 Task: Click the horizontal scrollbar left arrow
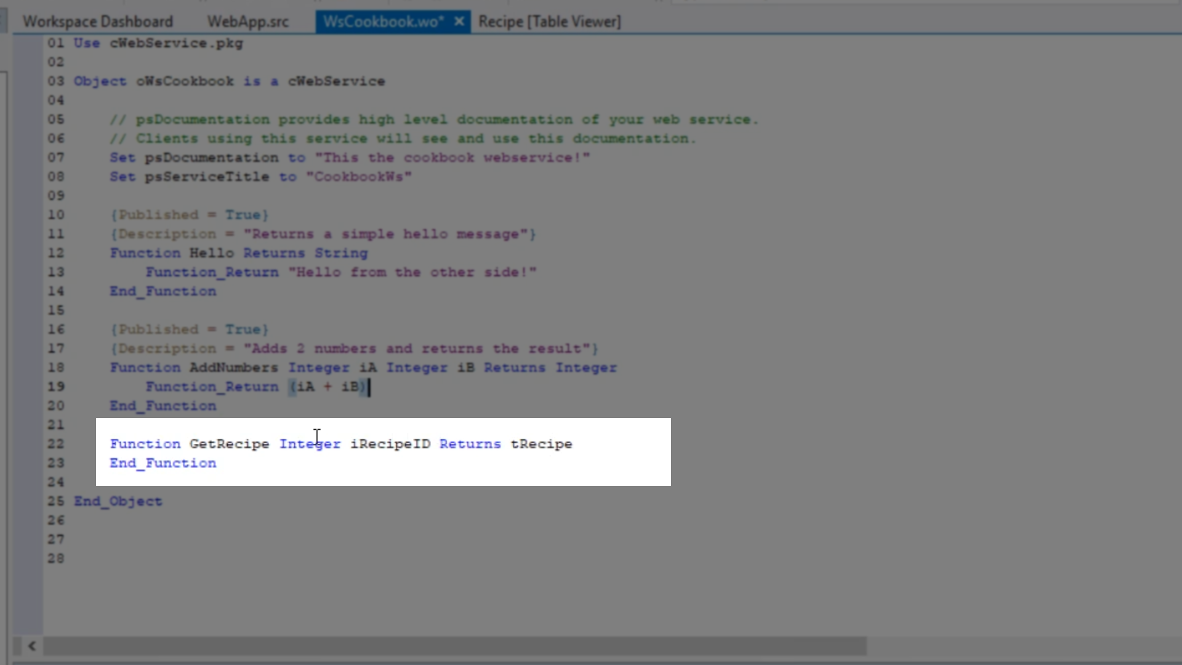click(32, 646)
